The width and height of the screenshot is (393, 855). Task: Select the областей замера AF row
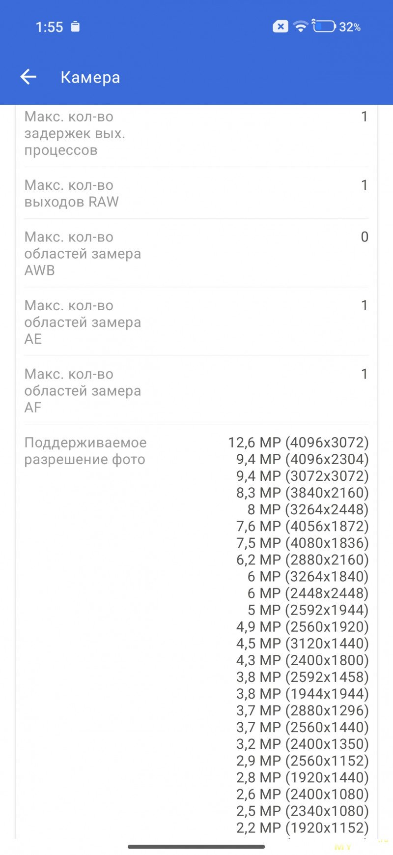196,390
